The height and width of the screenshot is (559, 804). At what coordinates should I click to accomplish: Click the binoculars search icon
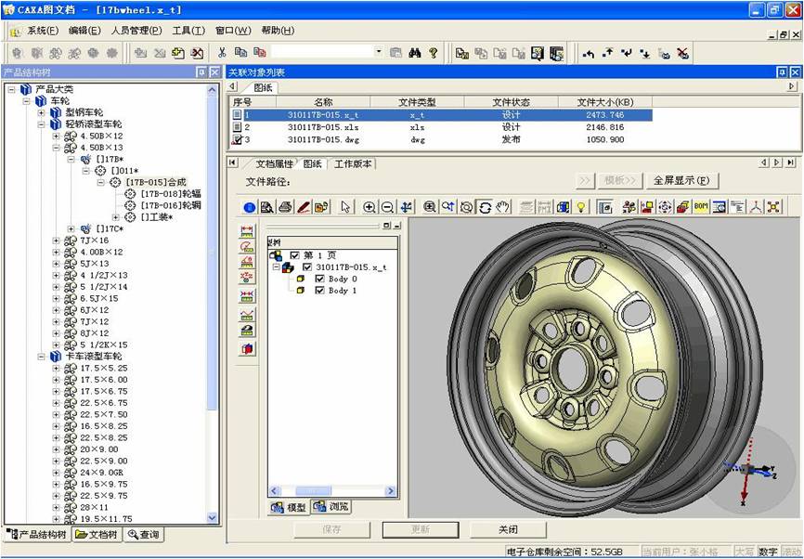coord(415,53)
